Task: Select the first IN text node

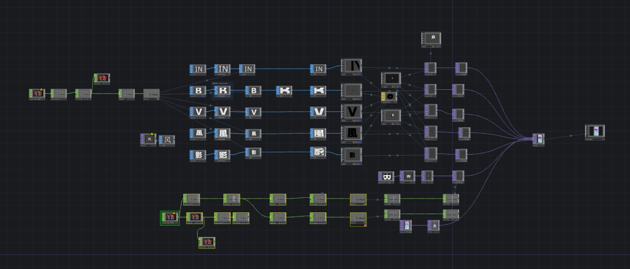Action: (x=198, y=69)
